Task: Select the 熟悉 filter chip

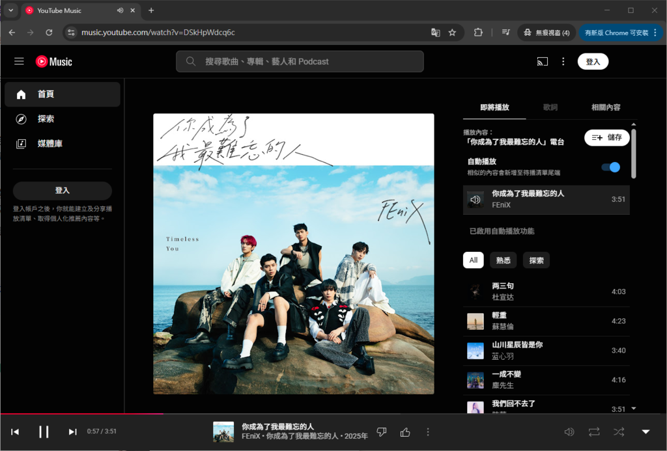Action: click(x=504, y=260)
